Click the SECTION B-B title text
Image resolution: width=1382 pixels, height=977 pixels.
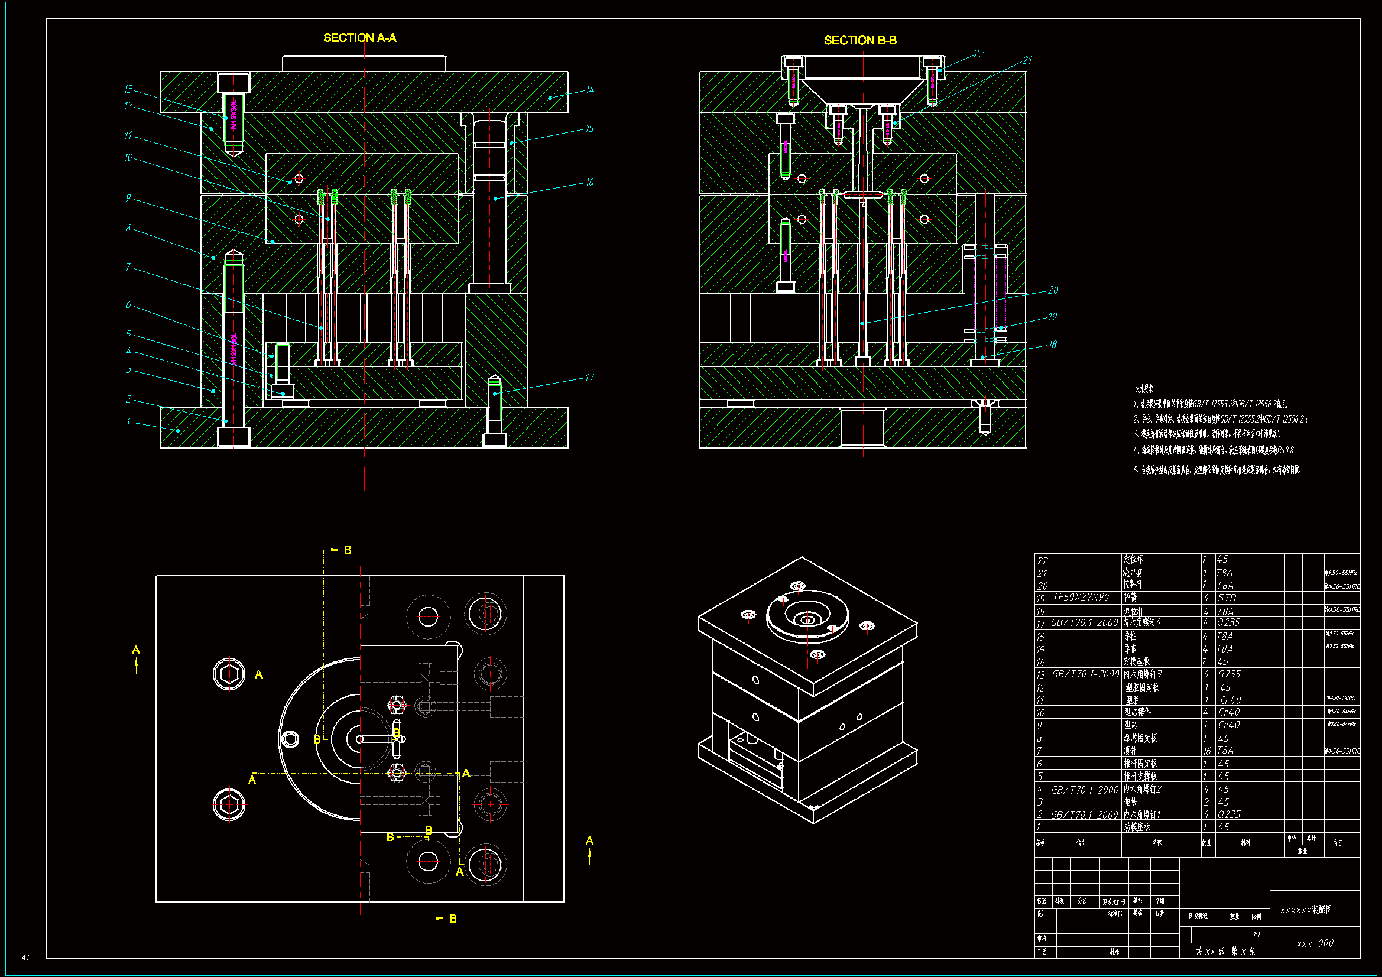click(x=859, y=40)
